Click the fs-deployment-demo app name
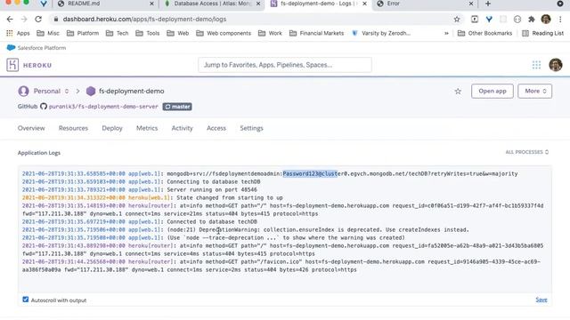Viewport: 570px width, 320px height. click(x=132, y=91)
